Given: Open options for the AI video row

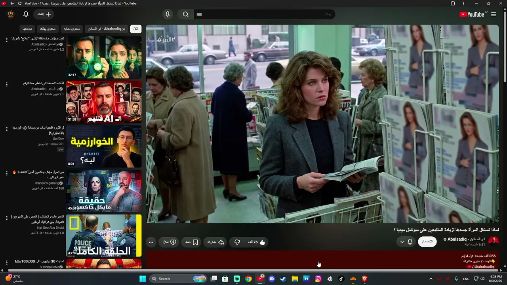Looking at the screenshot, I should (7, 84).
